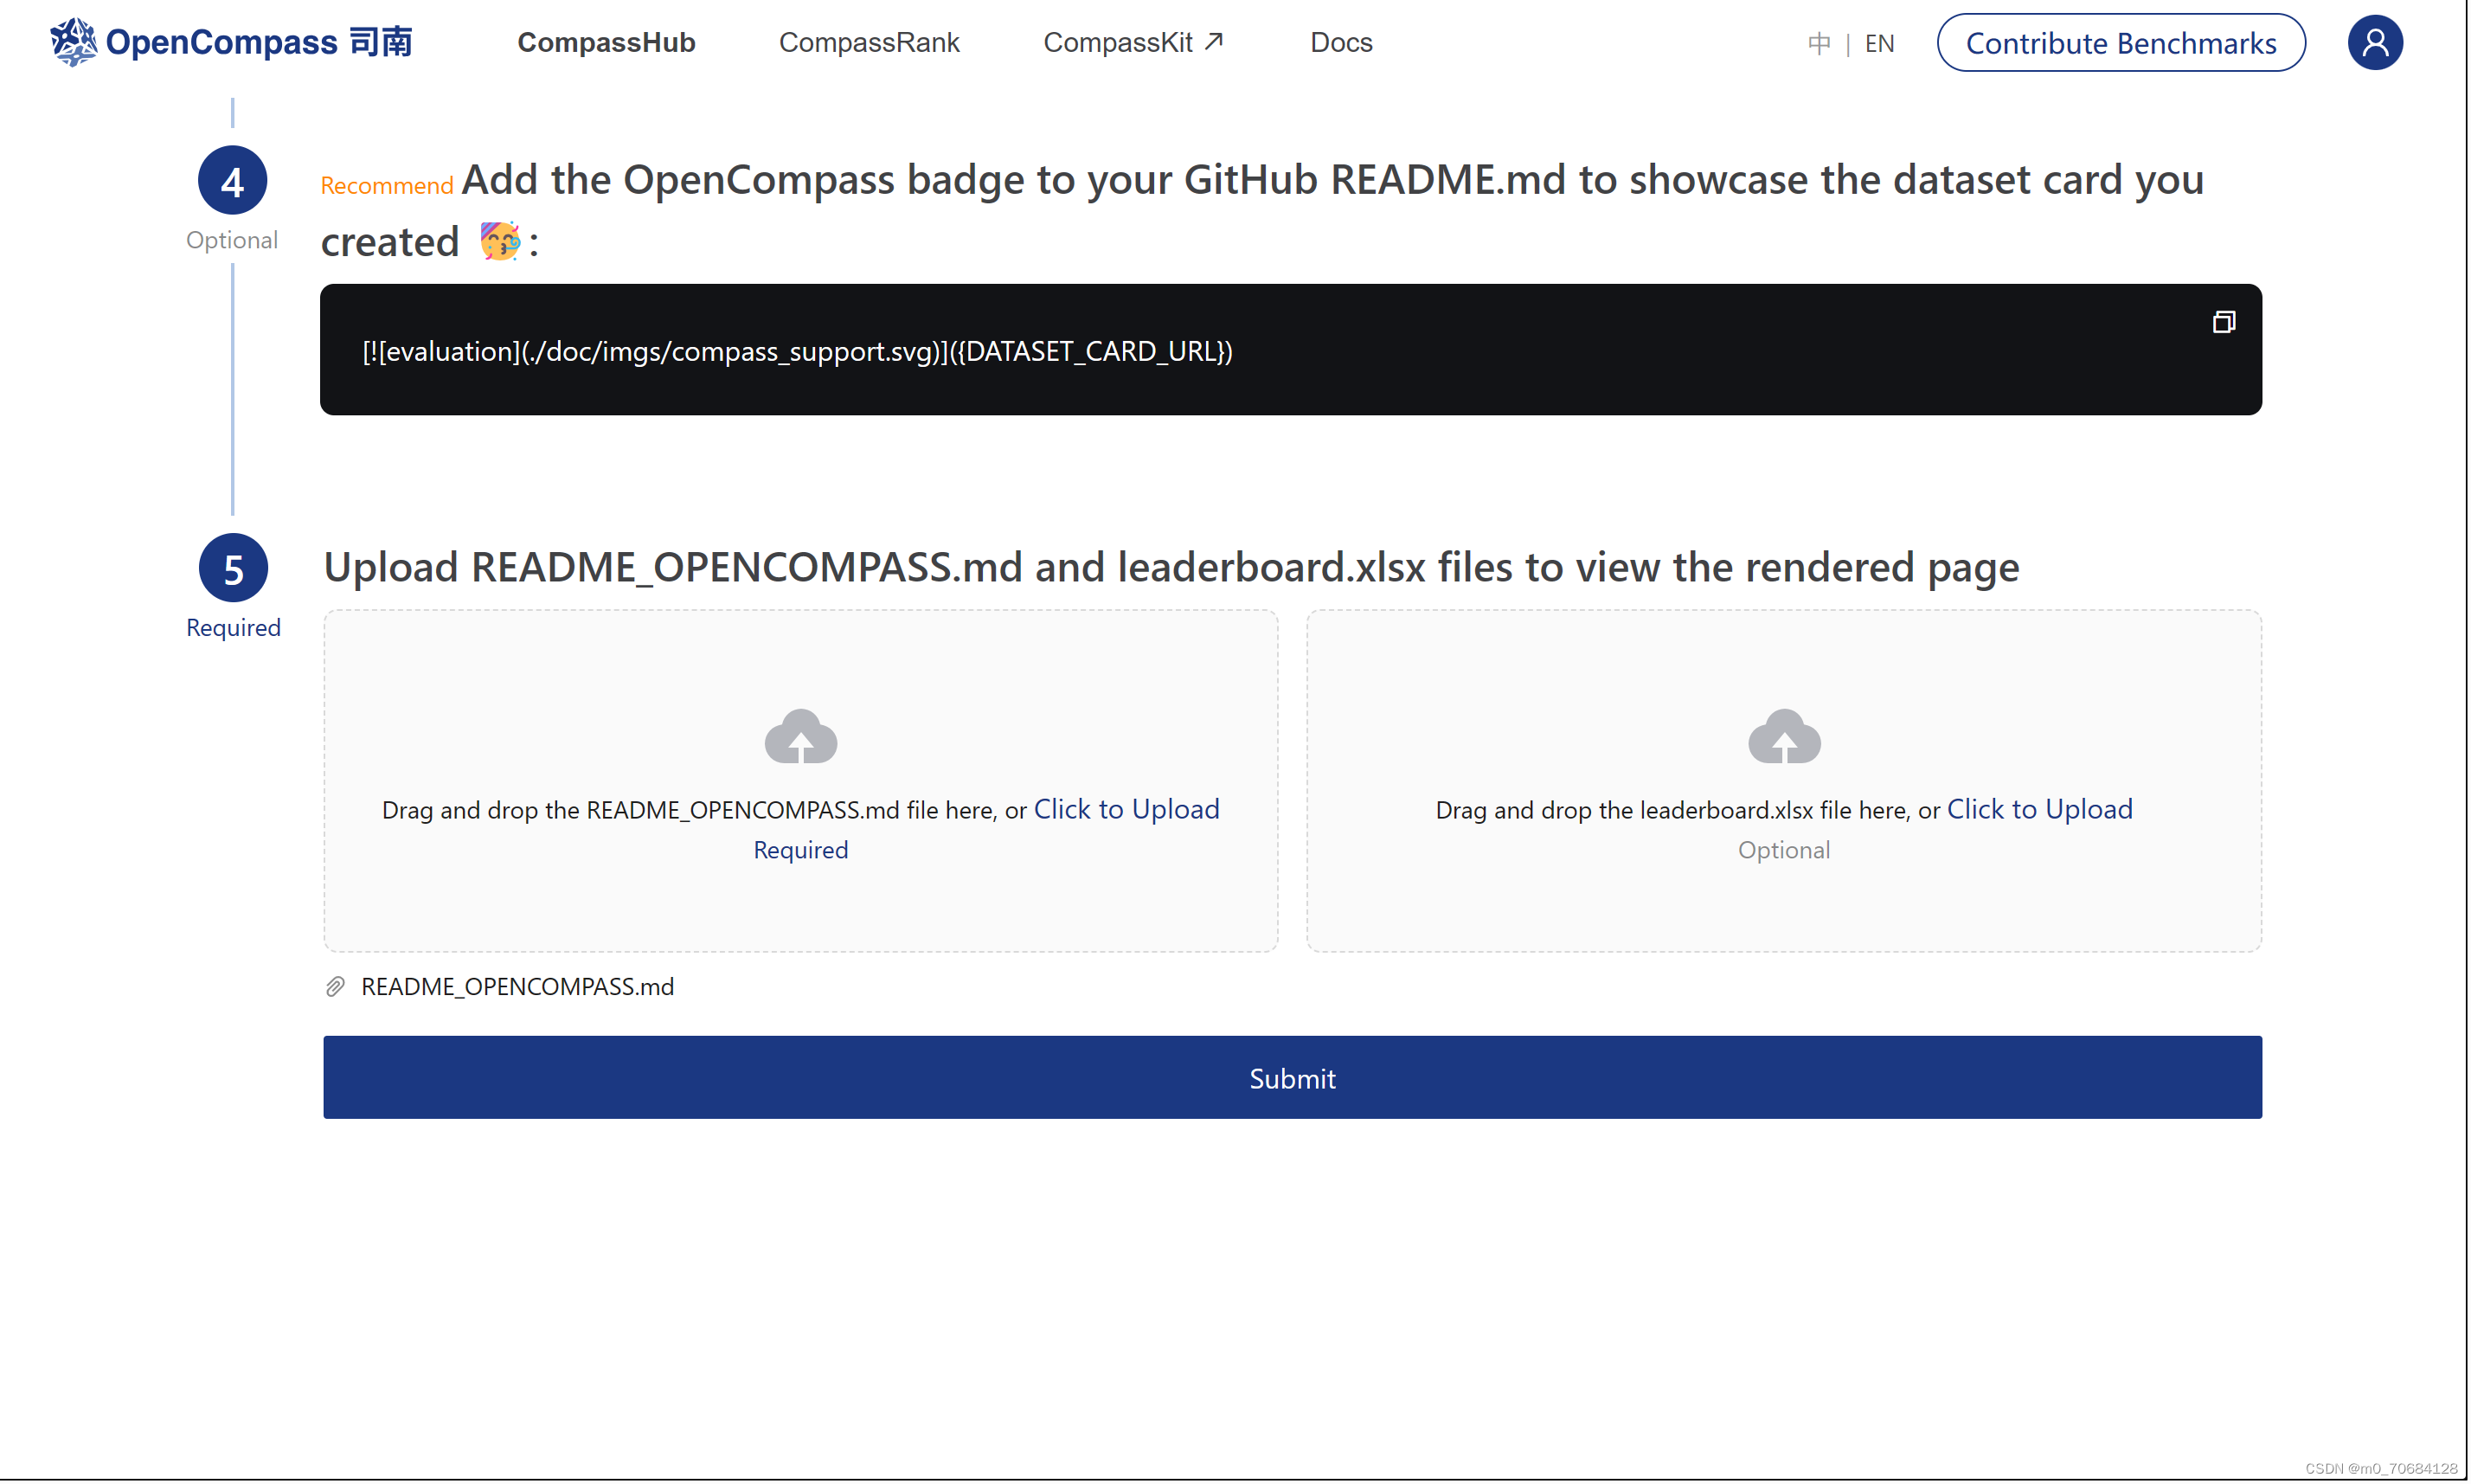Switch interface language to 中
This screenshot has height=1484, width=2471.
point(1819,43)
